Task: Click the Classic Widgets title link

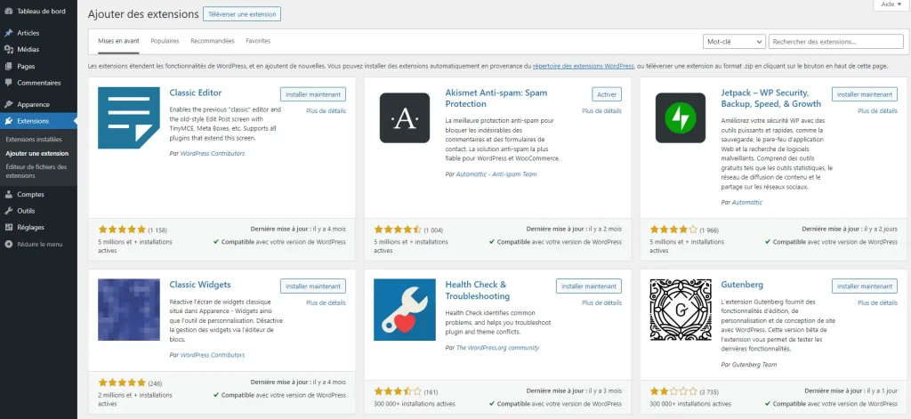Action: coord(200,285)
